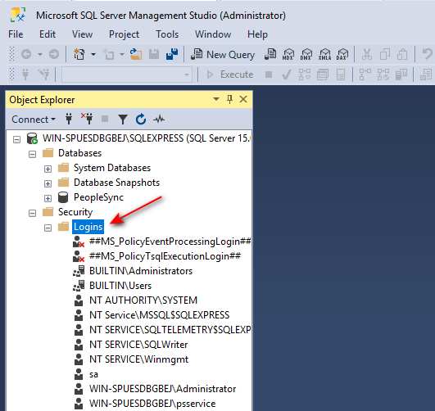Refresh Object Explorer using the refresh icon
Viewport: 435px width, 411px height.
pyautogui.click(x=141, y=120)
